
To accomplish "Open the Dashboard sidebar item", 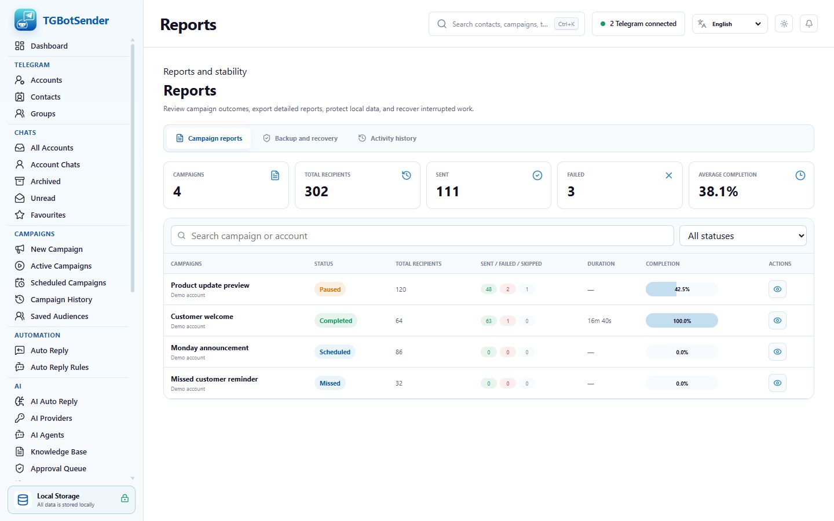I will (68, 46).
